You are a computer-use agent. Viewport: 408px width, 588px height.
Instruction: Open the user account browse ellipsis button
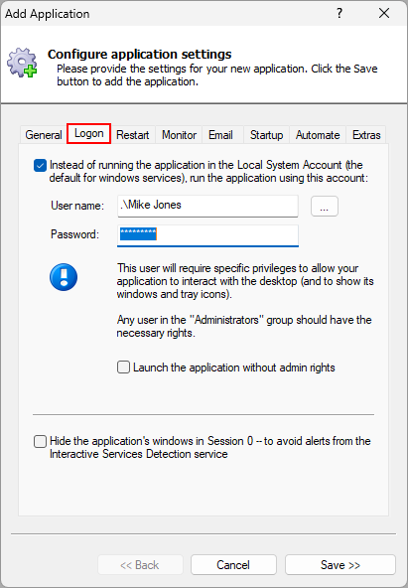tap(325, 207)
